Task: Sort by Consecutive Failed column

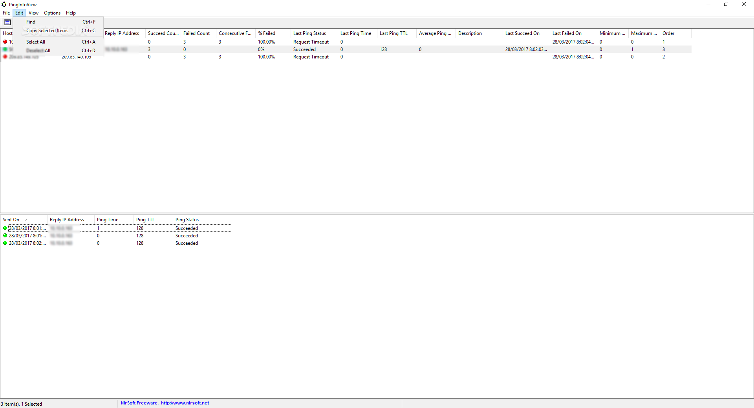Action: coord(236,33)
